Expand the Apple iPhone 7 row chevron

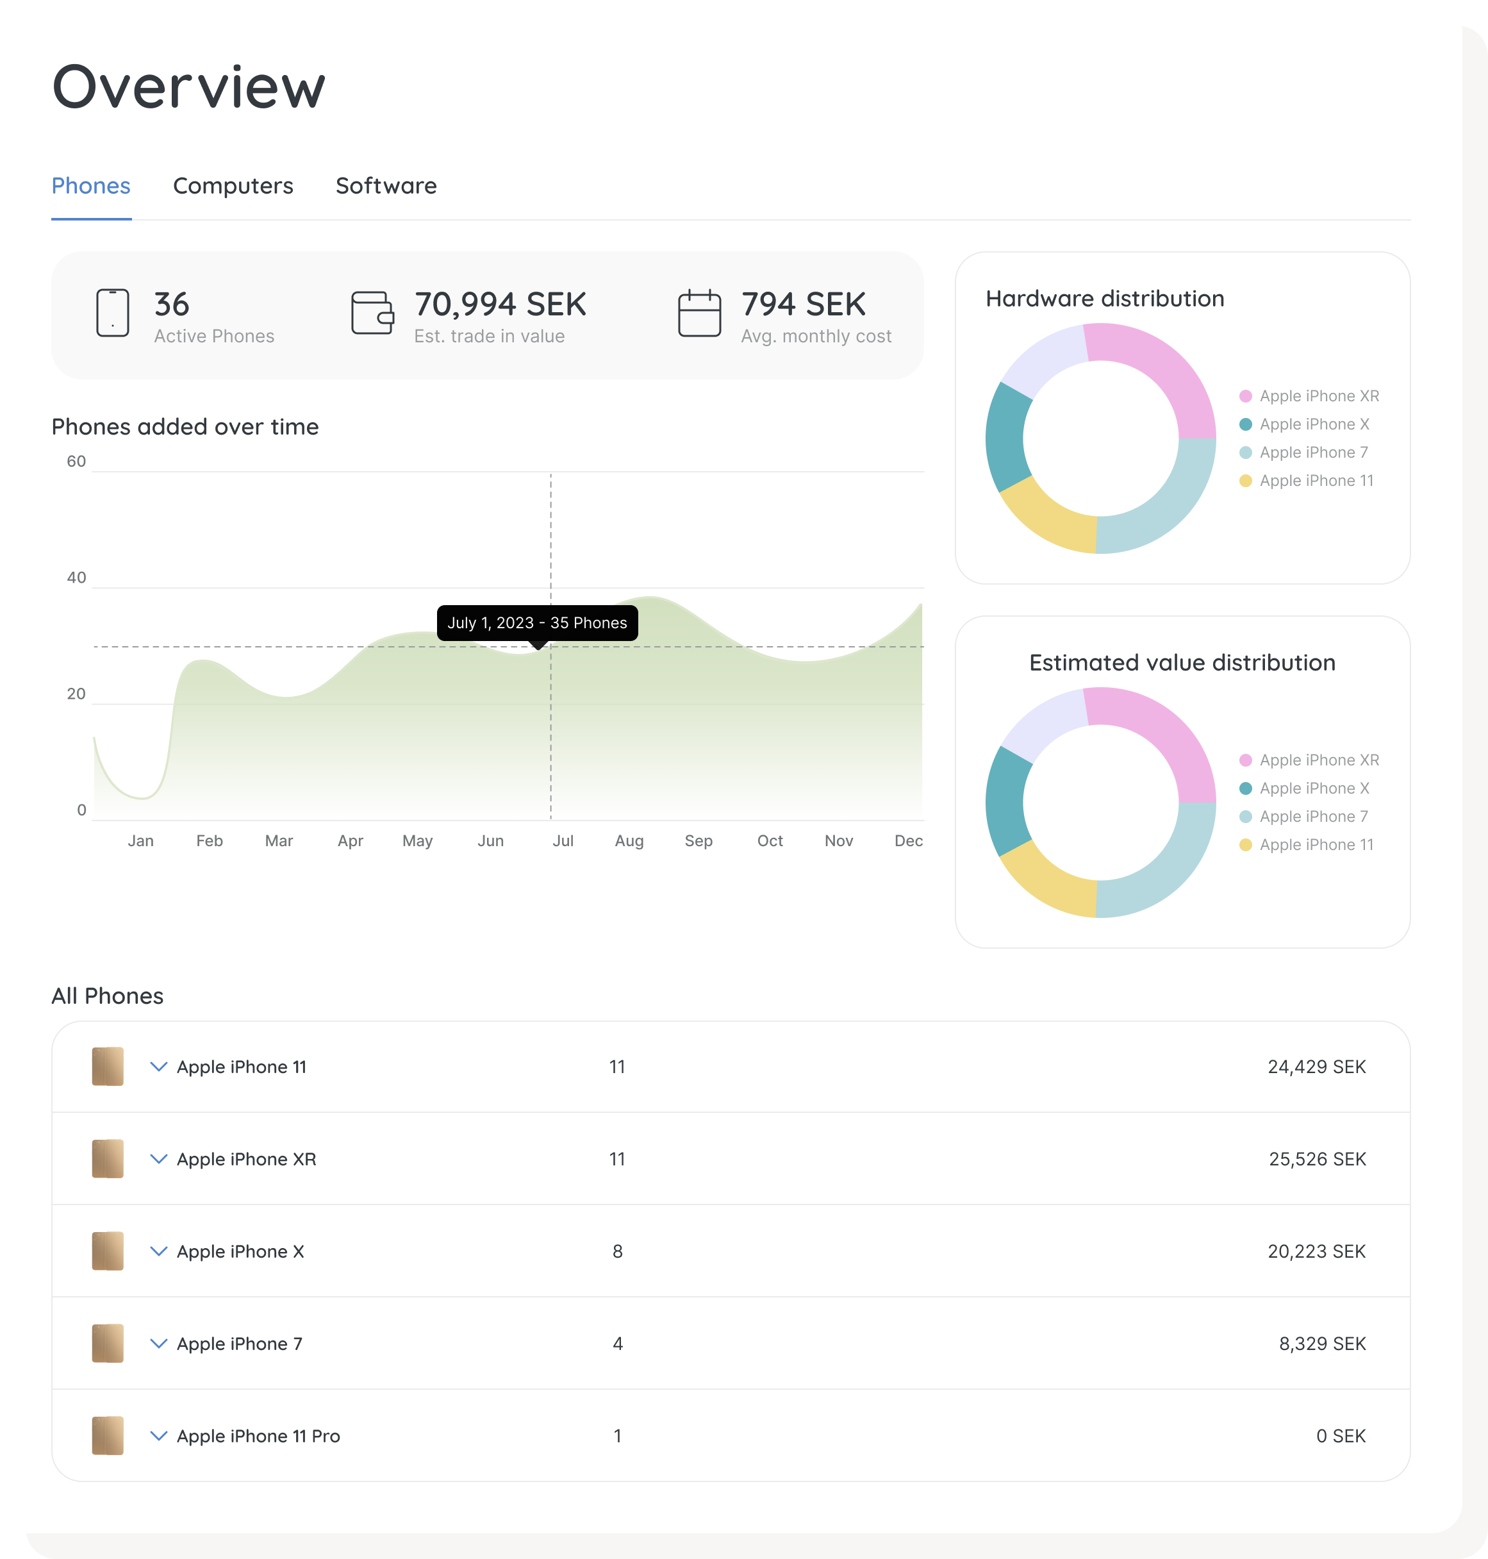coord(159,1343)
